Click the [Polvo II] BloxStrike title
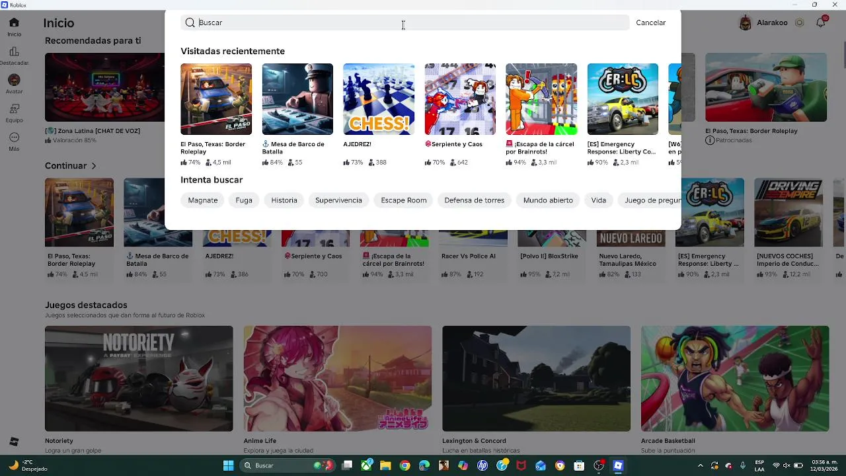 pos(549,256)
